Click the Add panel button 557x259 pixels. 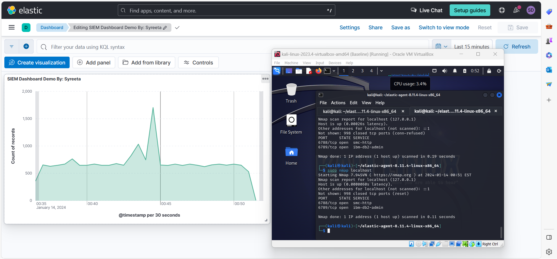[94, 62]
